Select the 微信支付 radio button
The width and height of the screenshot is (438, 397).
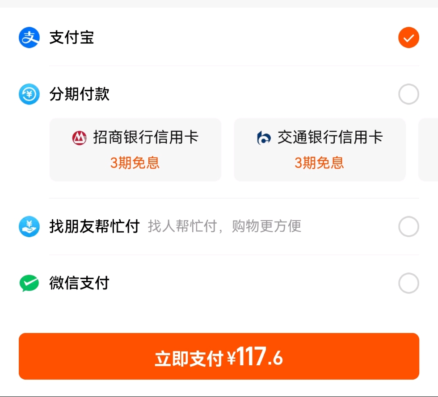click(x=409, y=283)
